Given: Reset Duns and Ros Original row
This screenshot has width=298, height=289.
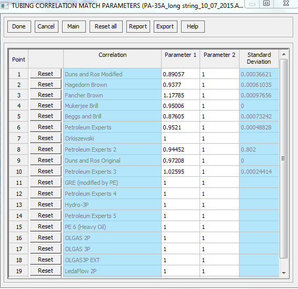Looking at the screenshot, I should (46, 160).
